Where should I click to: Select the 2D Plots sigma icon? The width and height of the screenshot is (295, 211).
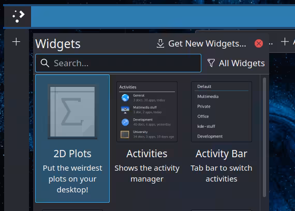(72, 112)
